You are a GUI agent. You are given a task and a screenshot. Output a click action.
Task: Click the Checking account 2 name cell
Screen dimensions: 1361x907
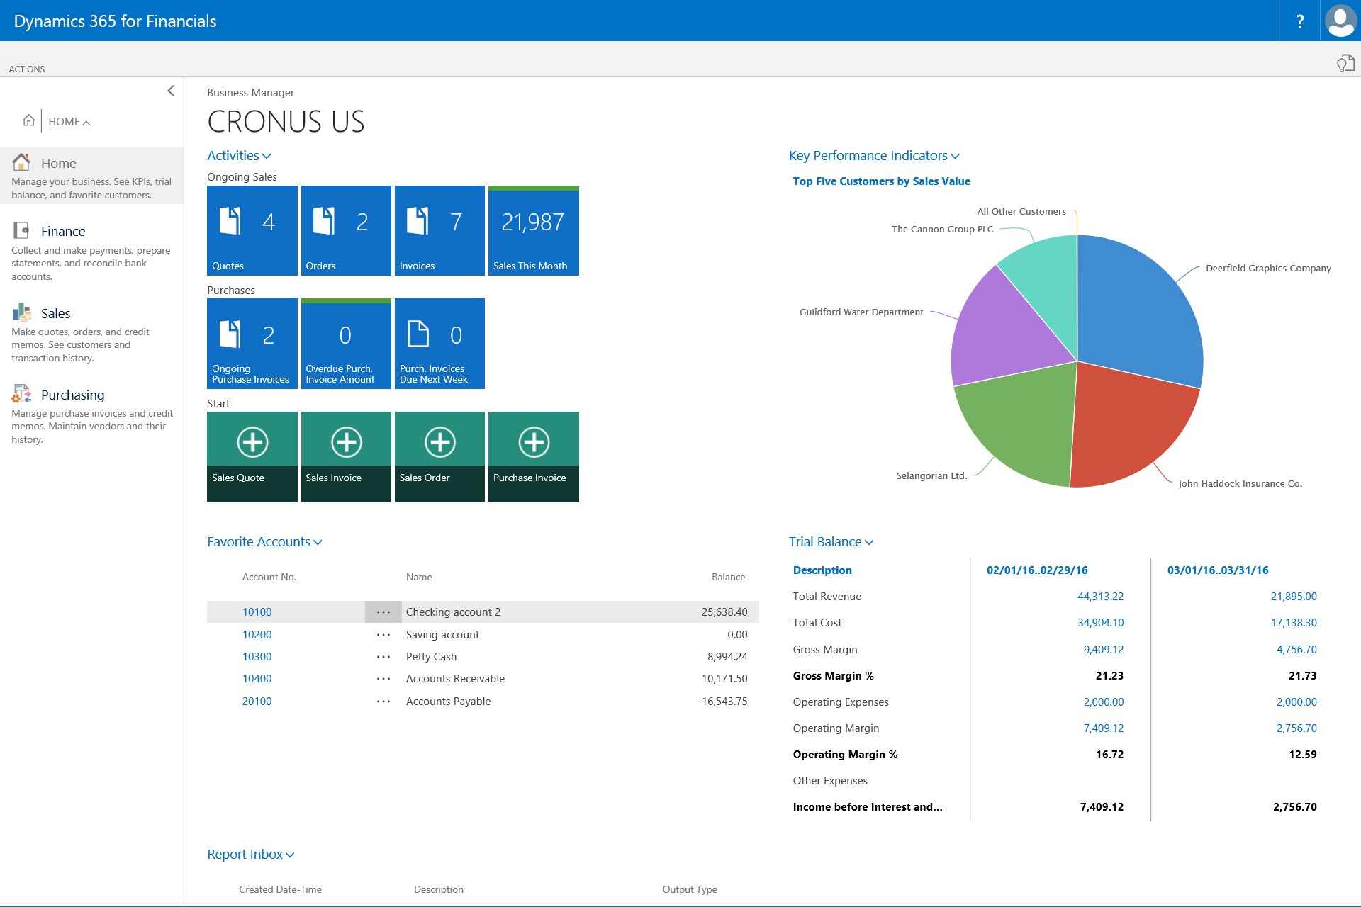click(453, 612)
